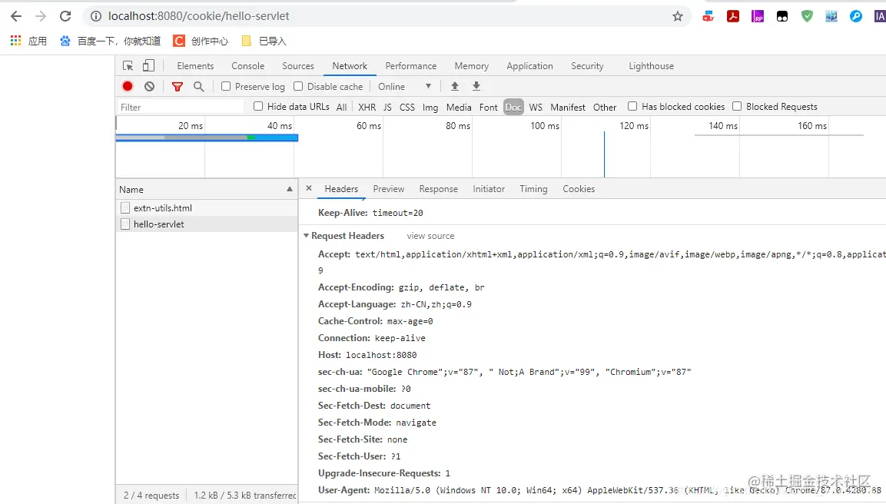This screenshot has width=886, height=504.
Task: Open the Application panel
Action: pyautogui.click(x=530, y=66)
